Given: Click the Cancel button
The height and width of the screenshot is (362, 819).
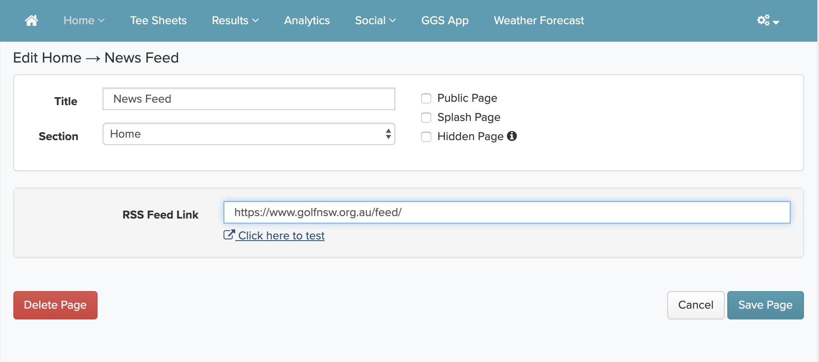Looking at the screenshot, I should (x=696, y=305).
